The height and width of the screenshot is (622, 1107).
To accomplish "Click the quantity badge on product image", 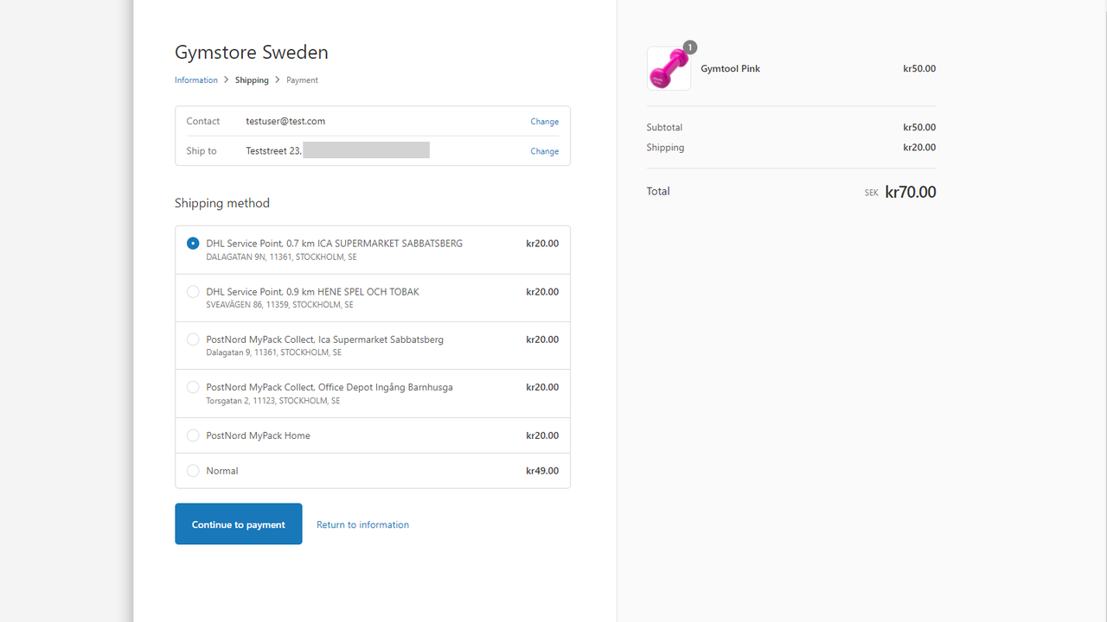I will 689,48.
